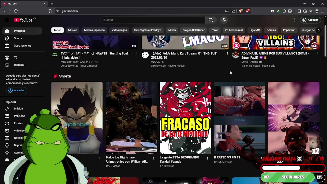Open the Deportes trophy icon in the sidebar
The height and width of the screenshot is (184, 327).
point(7,145)
